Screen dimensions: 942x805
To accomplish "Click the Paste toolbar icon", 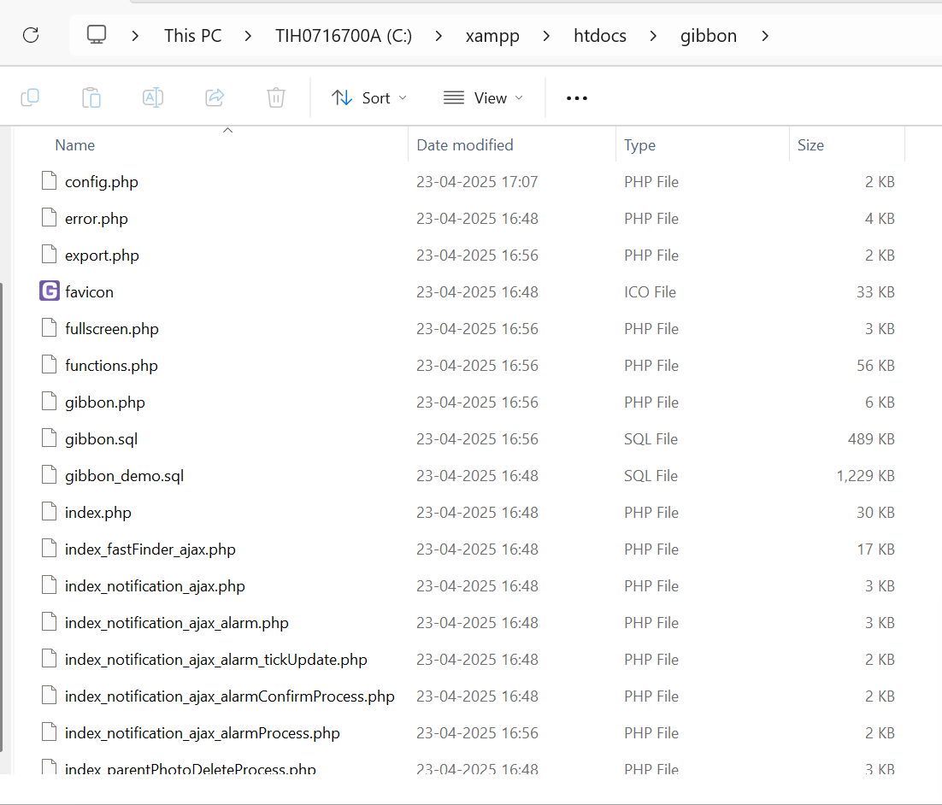I will click(x=91, y=97).
